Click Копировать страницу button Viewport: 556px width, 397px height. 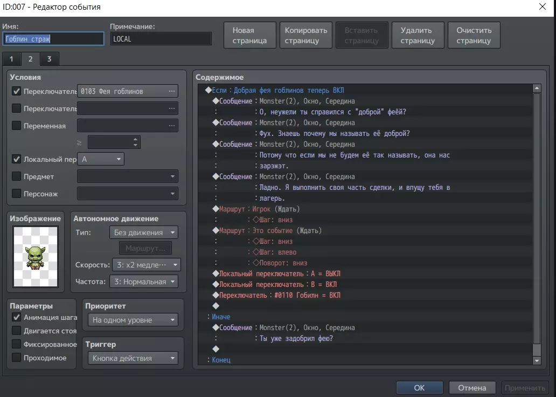coord(305,35)
